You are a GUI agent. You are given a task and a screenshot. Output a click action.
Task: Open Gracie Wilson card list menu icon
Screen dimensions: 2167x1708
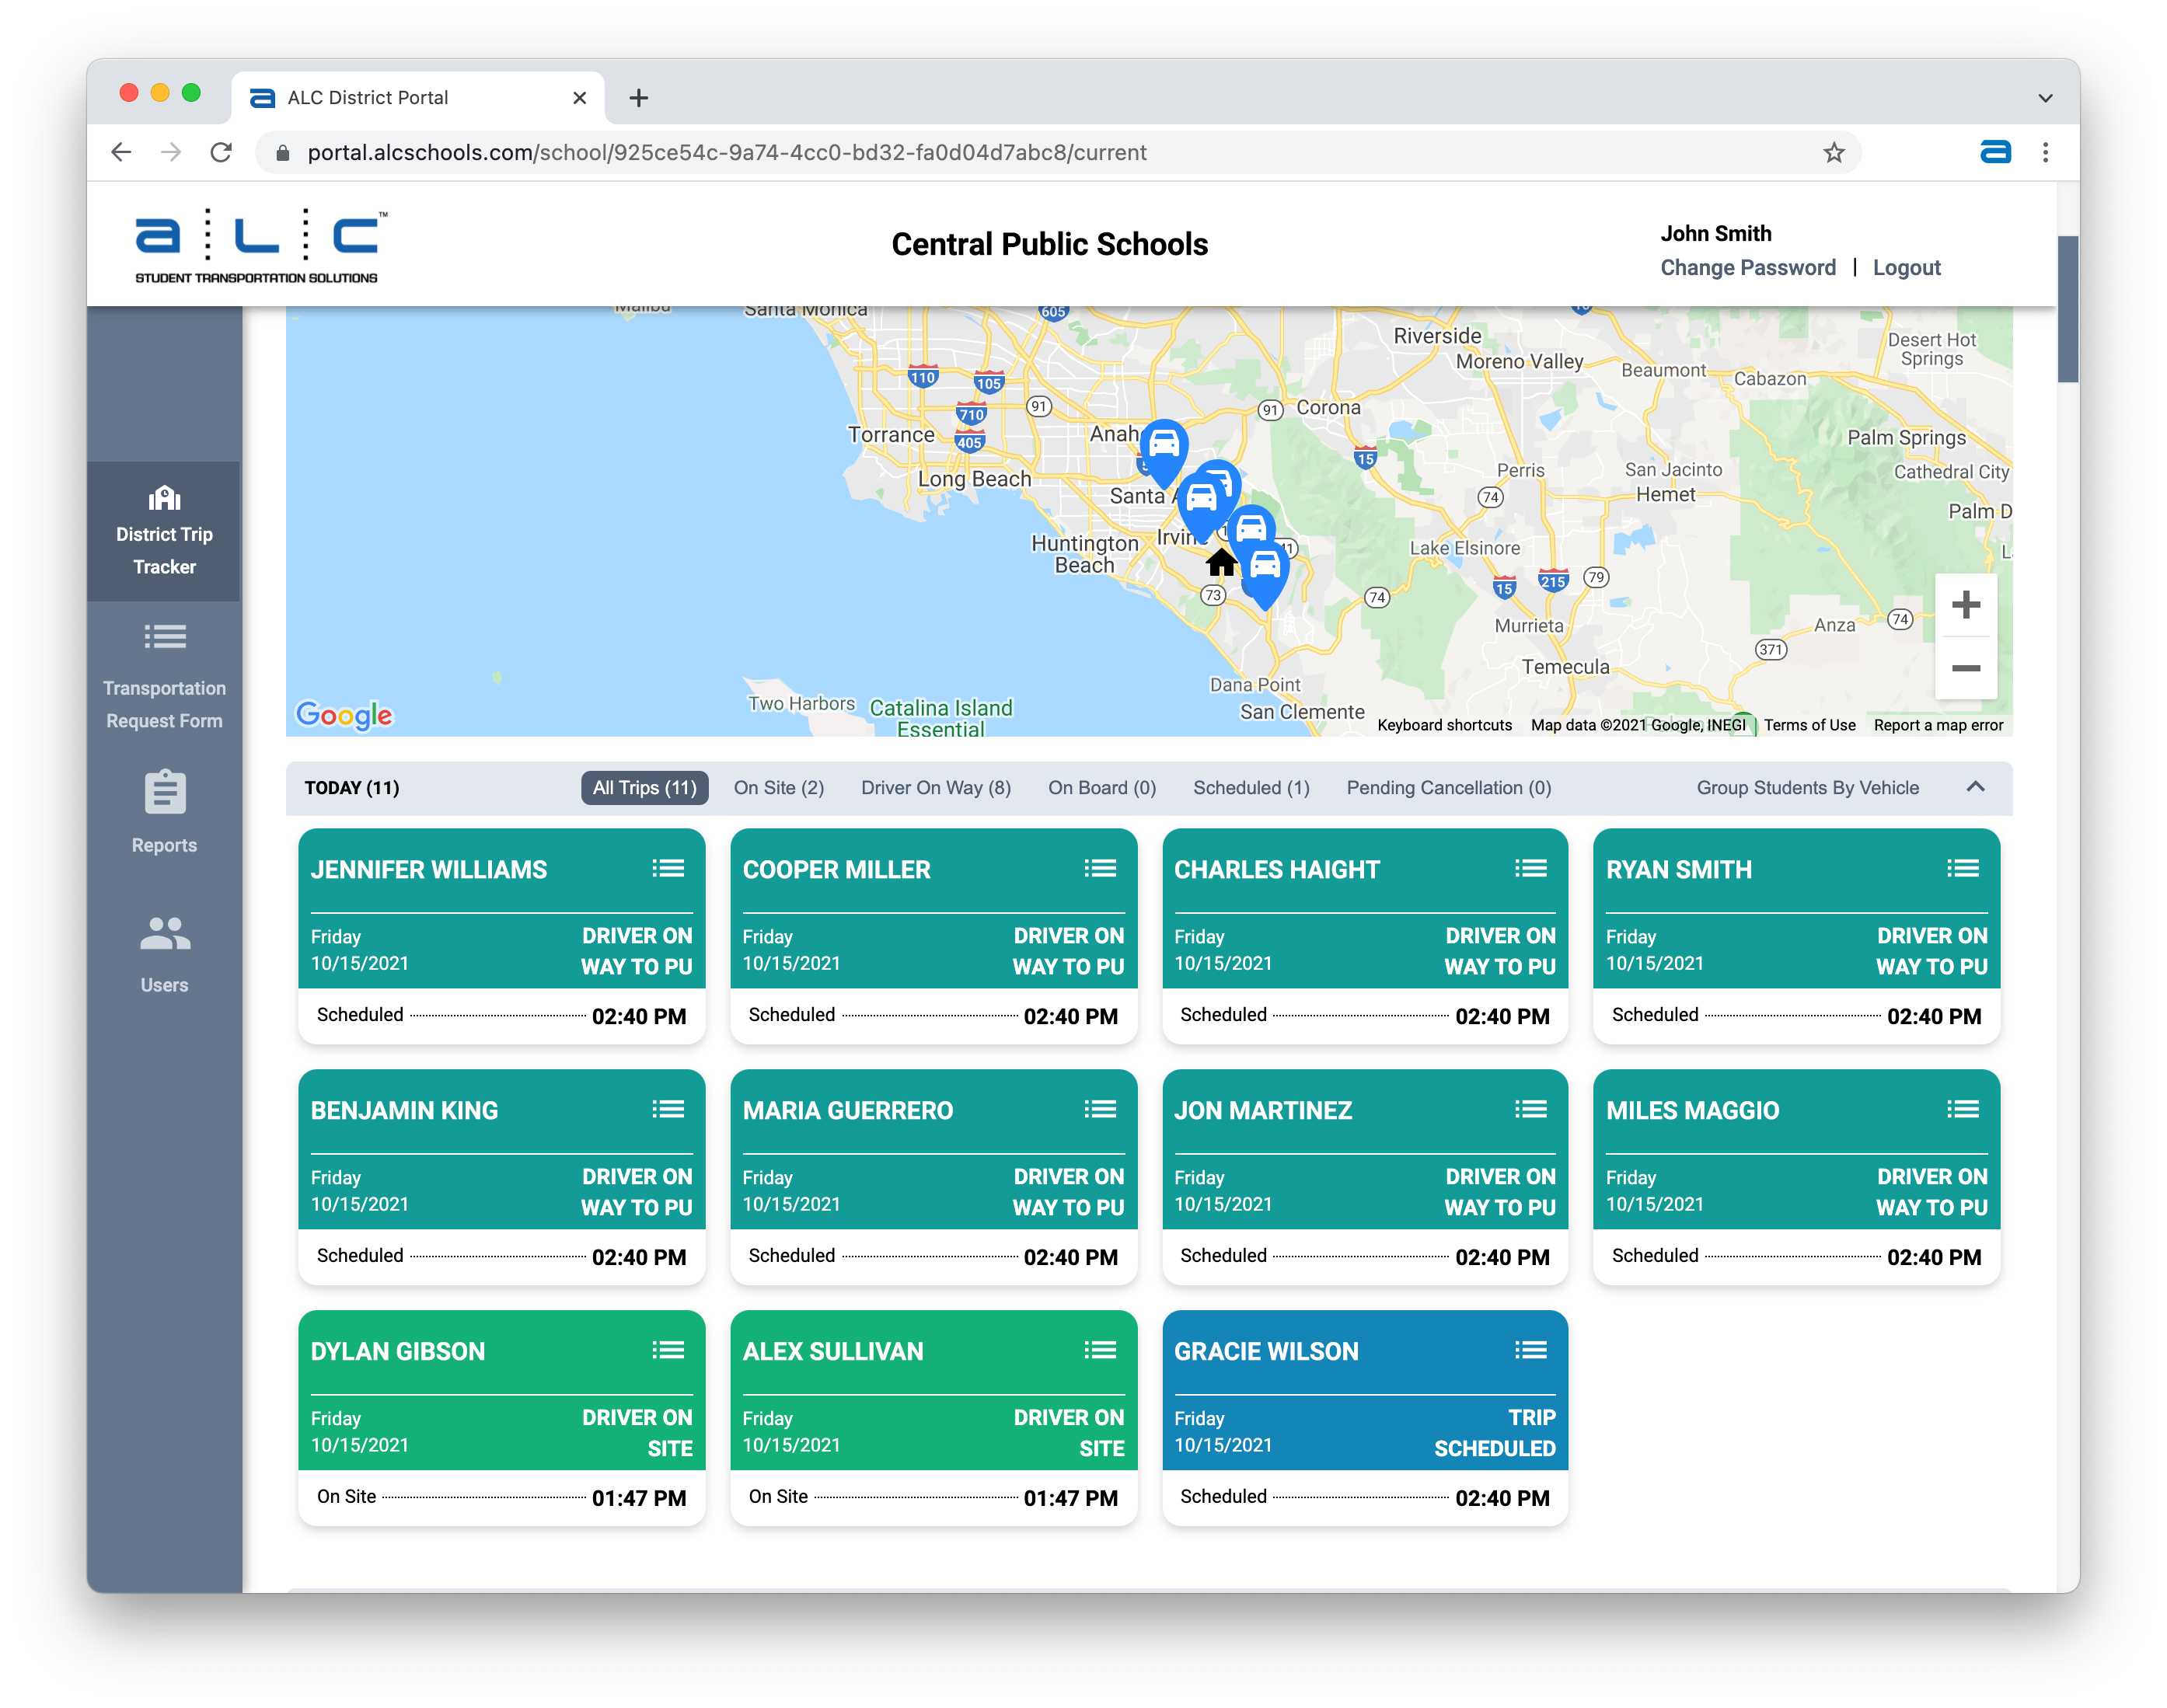tap(1531, 1350)
